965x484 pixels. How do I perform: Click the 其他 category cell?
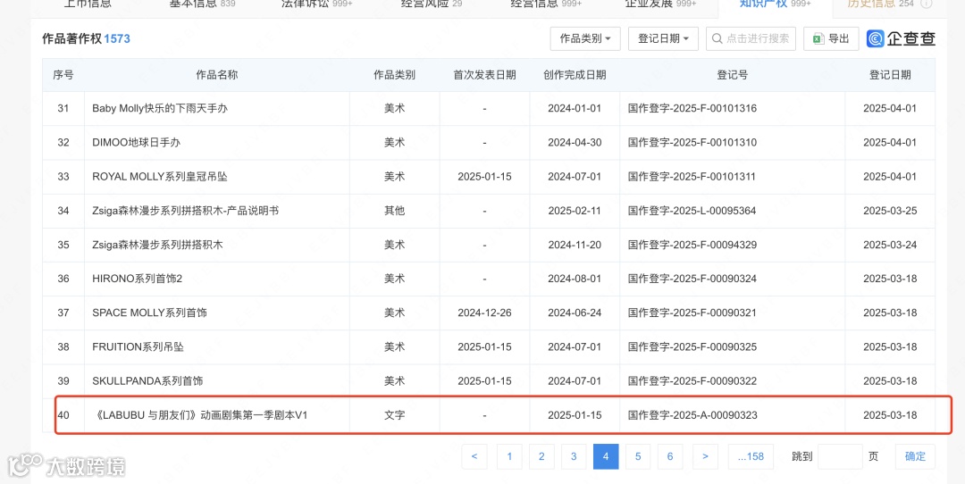click(x=395, y=211)
